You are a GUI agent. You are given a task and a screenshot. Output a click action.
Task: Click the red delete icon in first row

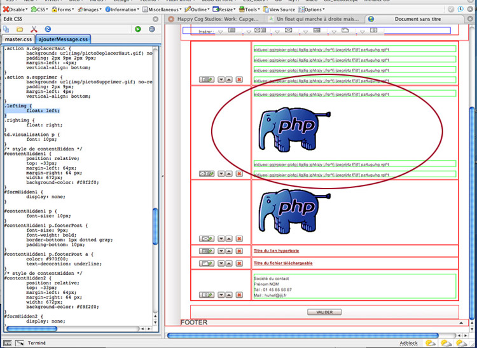tap(239, 79)
